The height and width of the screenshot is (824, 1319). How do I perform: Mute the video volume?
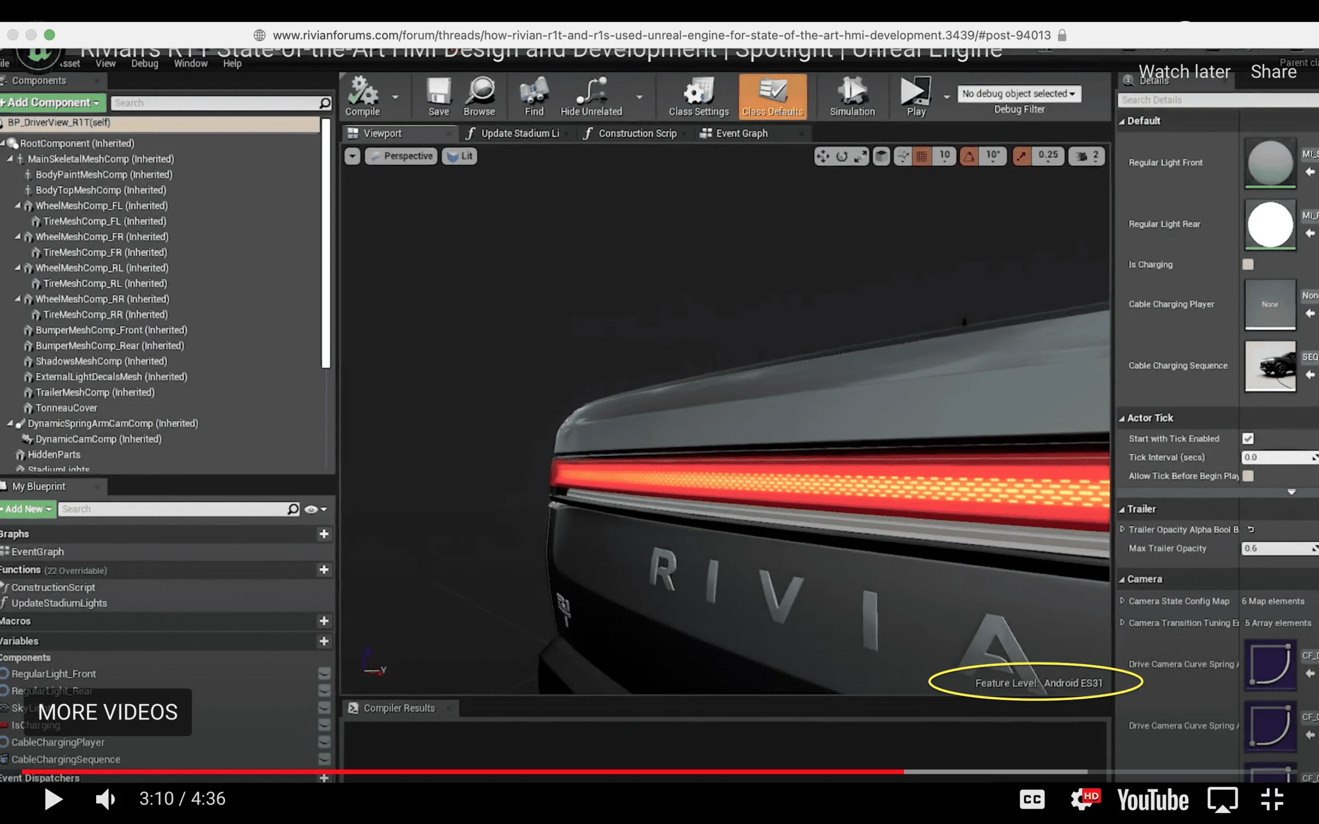coord(105,799)
